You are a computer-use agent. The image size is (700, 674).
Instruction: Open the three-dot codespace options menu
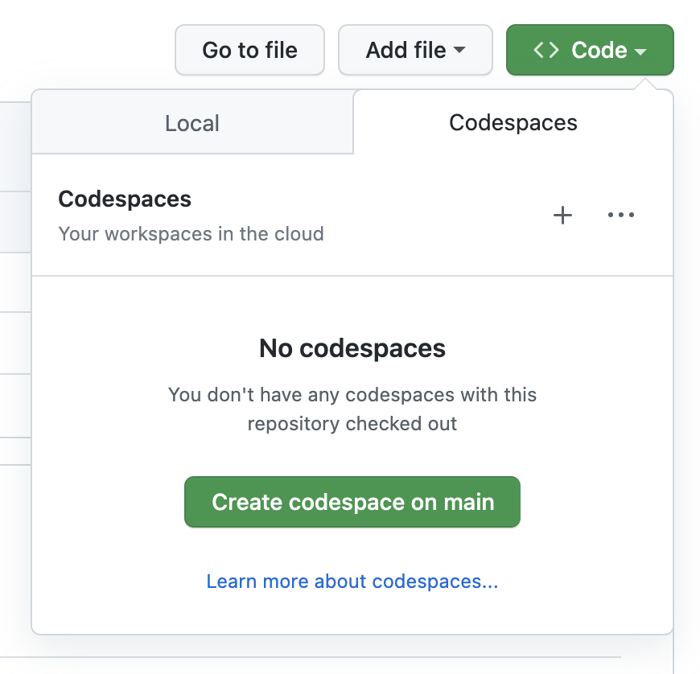(620, 215)
